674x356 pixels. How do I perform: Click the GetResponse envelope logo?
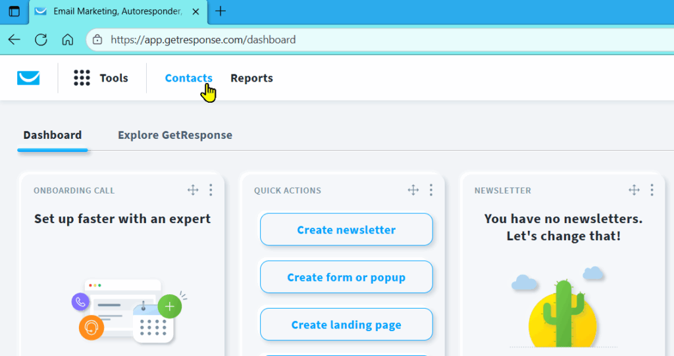coord(28,78)
